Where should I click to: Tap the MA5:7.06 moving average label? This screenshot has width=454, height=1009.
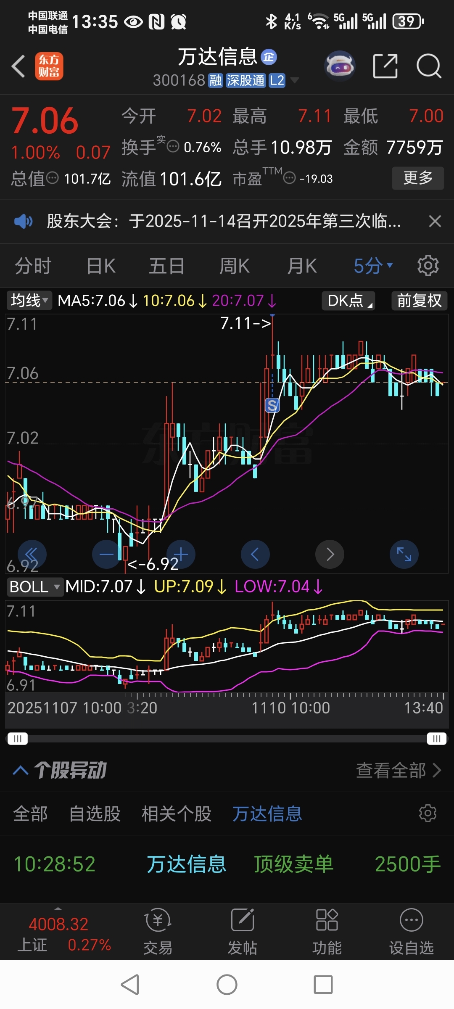97,301
